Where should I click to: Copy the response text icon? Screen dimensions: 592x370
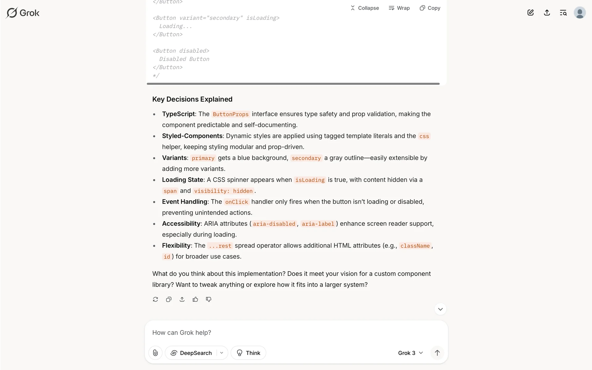[x=169, y=299]
